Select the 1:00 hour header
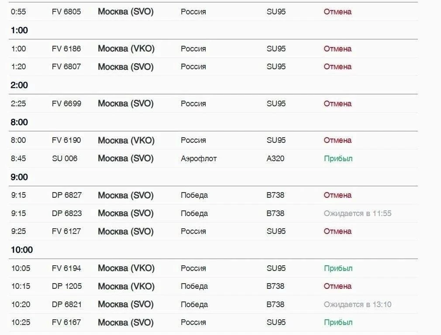This screenshot has width=441, height=335. [x=19, y=30]
